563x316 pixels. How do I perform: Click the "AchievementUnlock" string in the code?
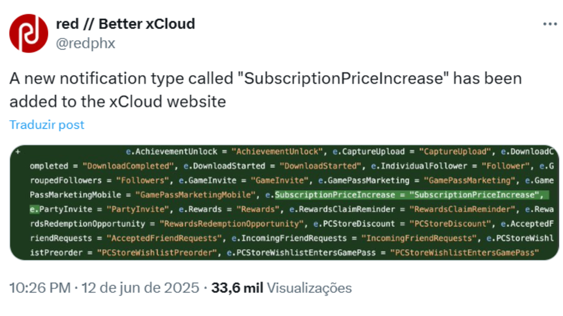pos(277,151)
